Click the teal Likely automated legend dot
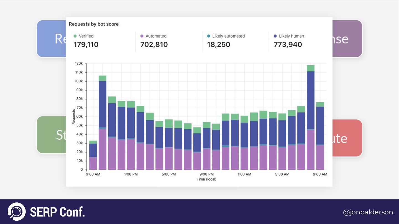This screenshot has width=399, height=224. tap(209, 36)
